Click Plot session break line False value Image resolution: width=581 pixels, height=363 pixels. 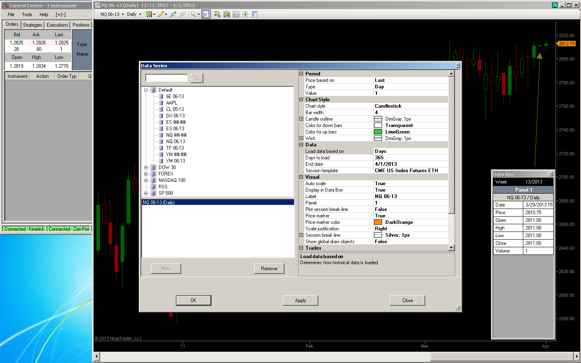pos(411,209)
